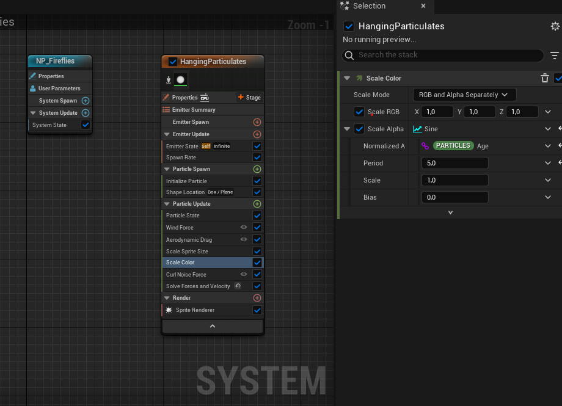Toggle the Wind Force eye visibility icon
Image resolution: width=562 pixels, height=406 pixels.
point(244,227)
